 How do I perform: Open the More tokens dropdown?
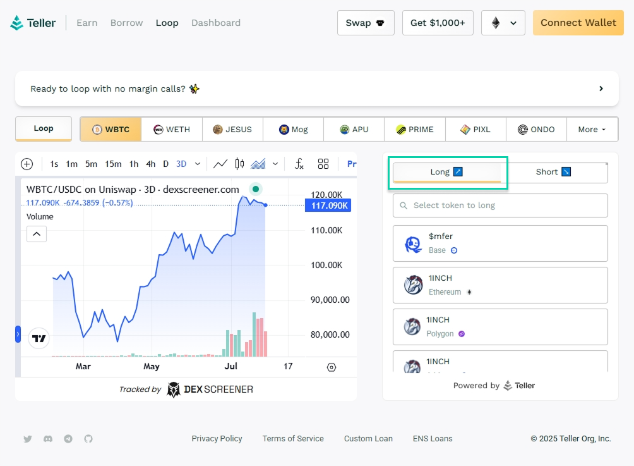click(x=592, y=130)
